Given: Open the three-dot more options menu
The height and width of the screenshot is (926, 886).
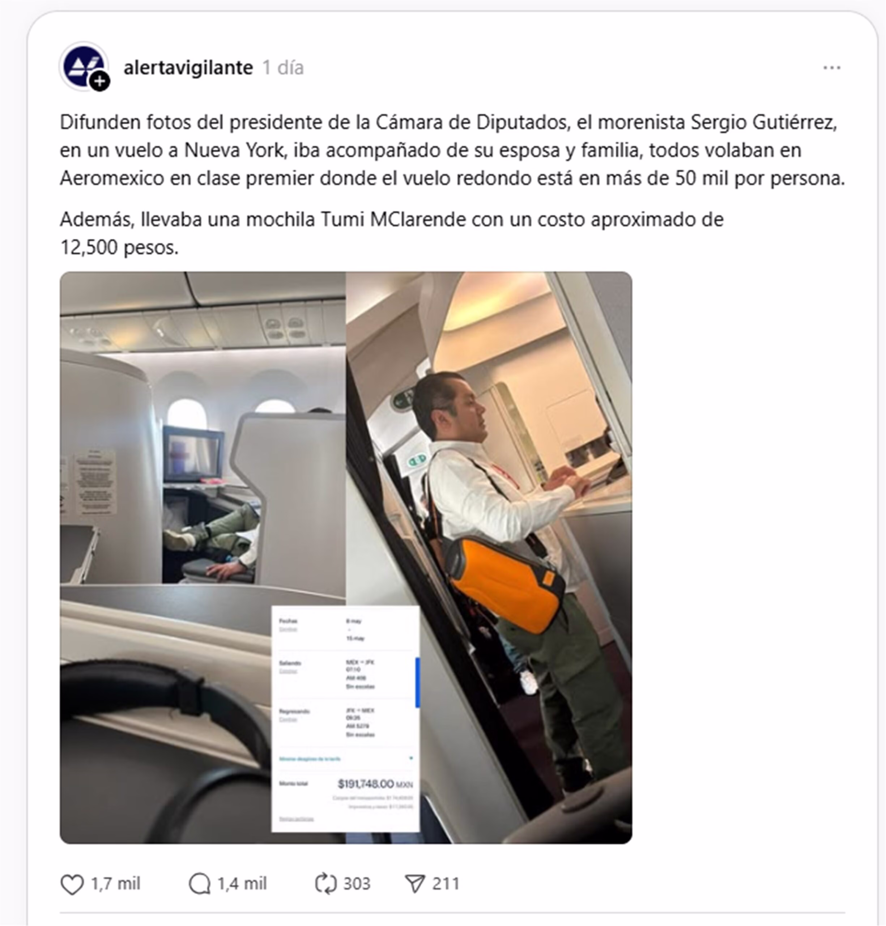Looking at the screenshot, I should pyautogui.click(x=832, y=68).
